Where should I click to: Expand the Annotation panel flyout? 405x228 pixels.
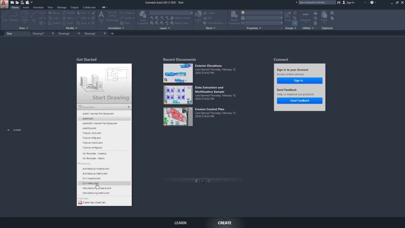(116, 28)
